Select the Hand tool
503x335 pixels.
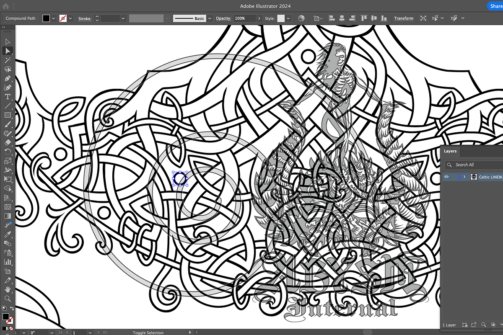[x=8, y=289]
